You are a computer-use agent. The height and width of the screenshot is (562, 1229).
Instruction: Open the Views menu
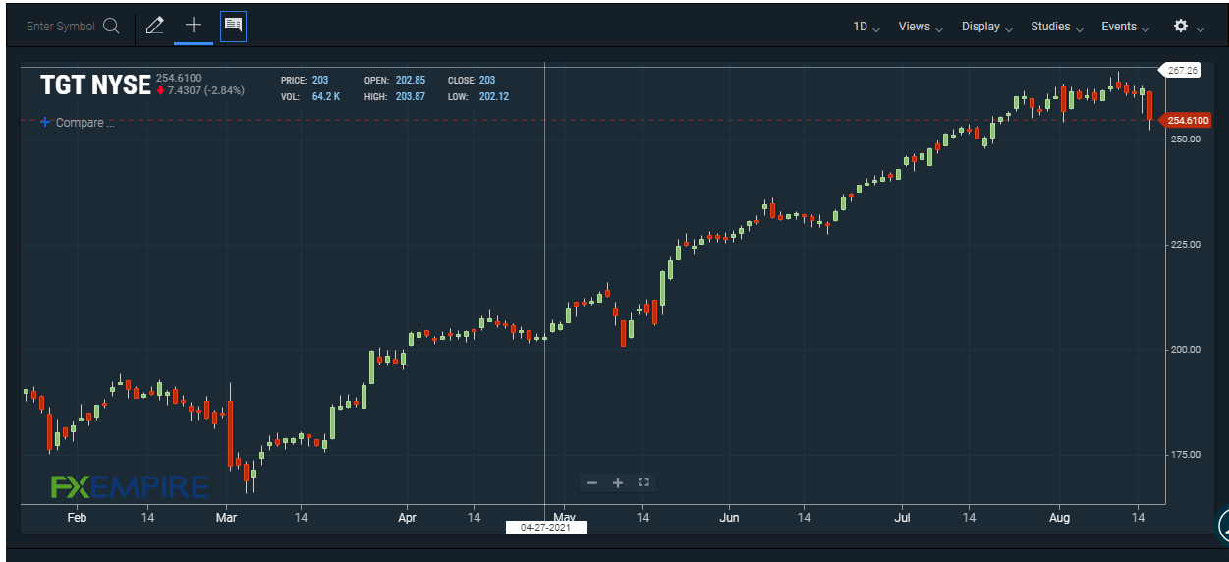click(921, 28)
